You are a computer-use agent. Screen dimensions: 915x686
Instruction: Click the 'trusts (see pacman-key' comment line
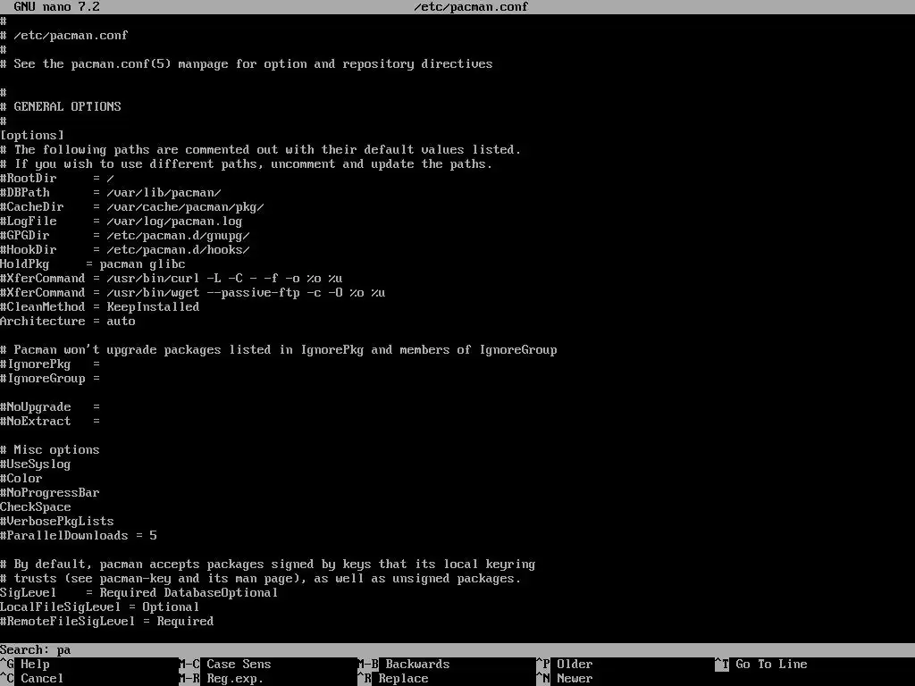(261, 579)
